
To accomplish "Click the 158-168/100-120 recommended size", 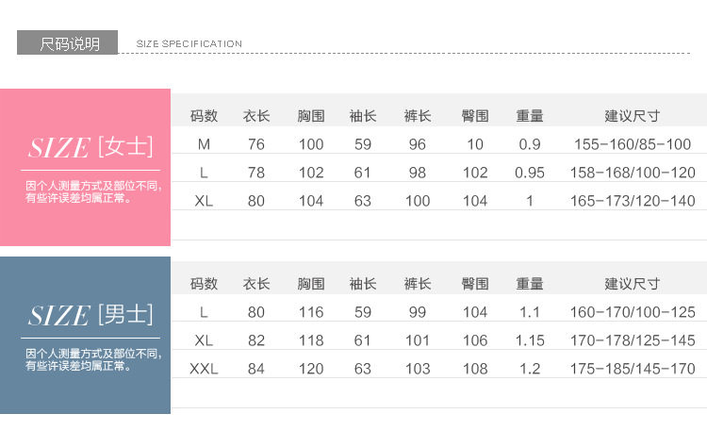I will click(633, 173).
